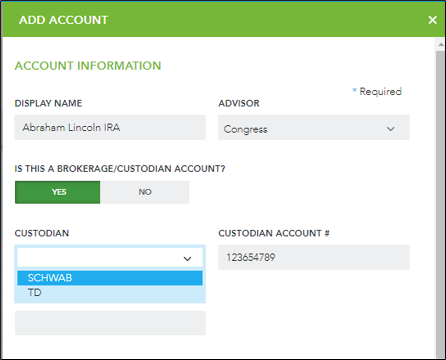Click the empty Custodian combo box
This screenshot has height=360, width=446.
tap(110, 257)
